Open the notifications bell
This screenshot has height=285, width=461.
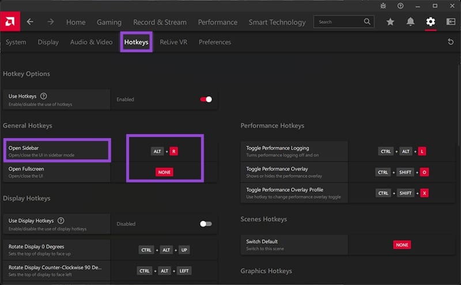[410, 22]
